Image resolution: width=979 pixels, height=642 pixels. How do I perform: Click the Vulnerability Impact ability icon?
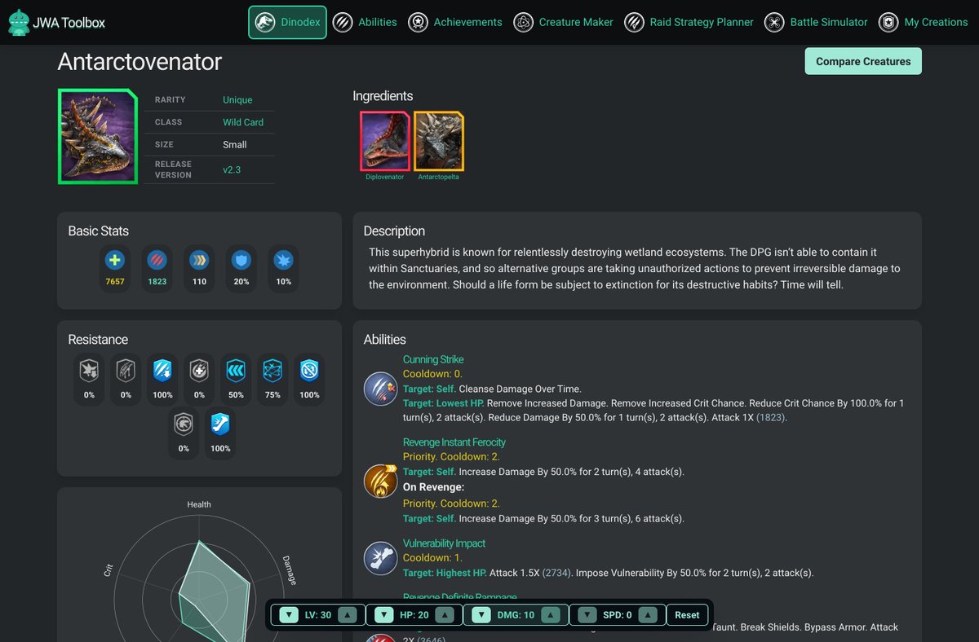(x=380, y=558)
